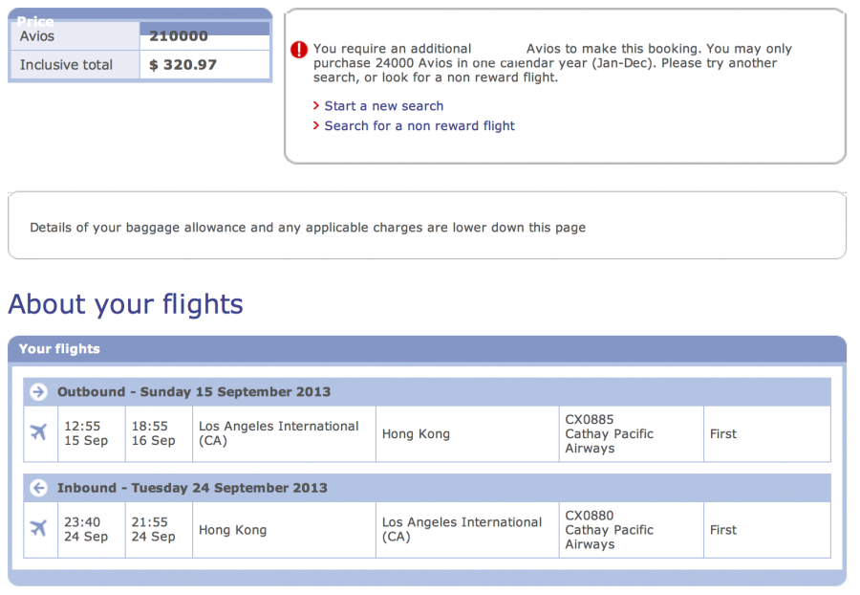
Task: Click the red chevron beside non reward flight search
Action: 316,126
